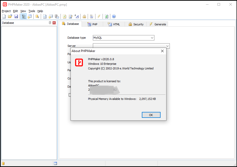The image size is (237, 167).
Task: Click the PHP settings page toolbar icon
Action: (45, 16)
